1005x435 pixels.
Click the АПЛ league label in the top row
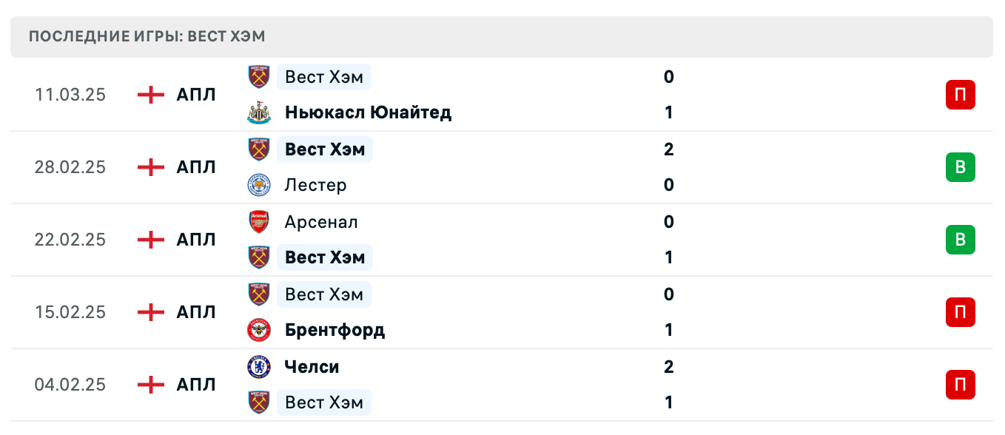pos(195,95)
